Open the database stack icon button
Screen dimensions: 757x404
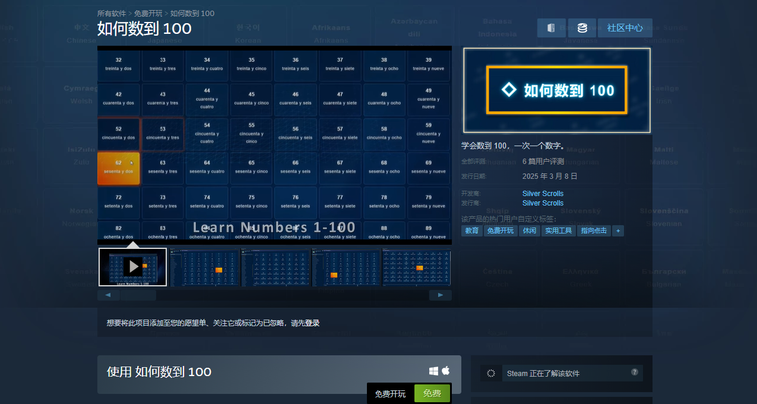pyautogui.click(x=582, y=28)
